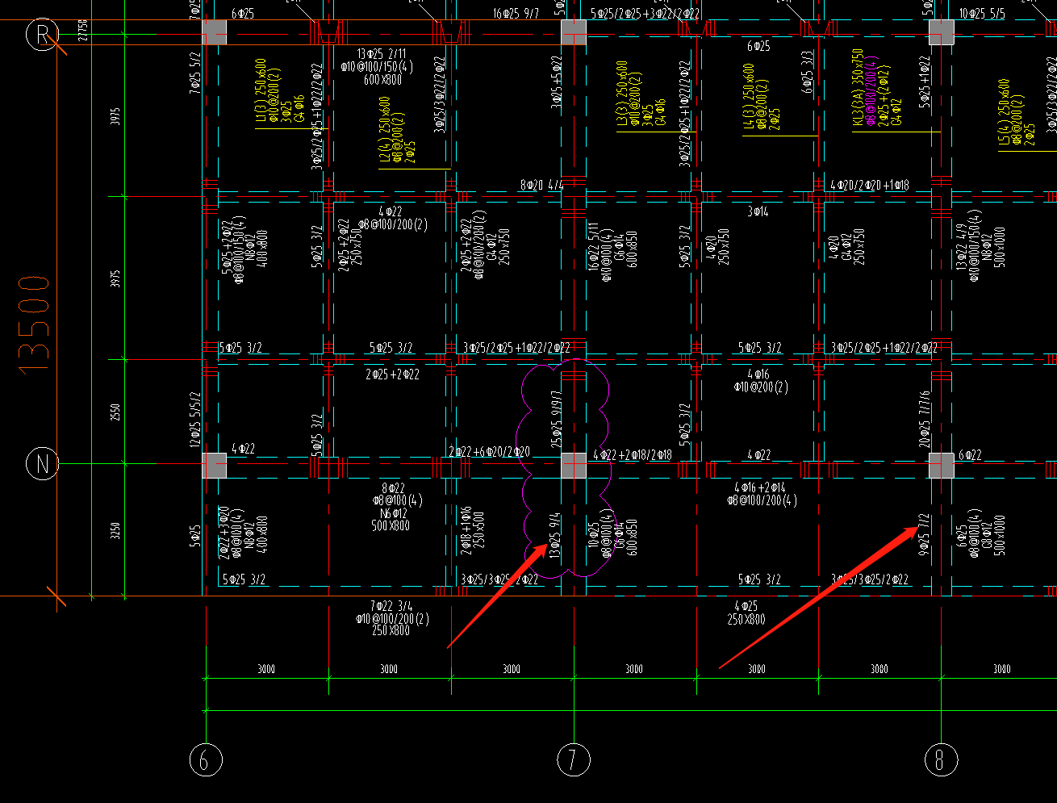Select the vertical 13Φ22 4/9 annotation
The image size is (1057, 803).
[x=961, y=246]
